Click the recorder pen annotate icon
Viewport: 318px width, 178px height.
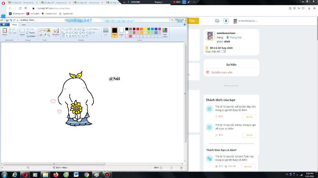click(189, 2)
